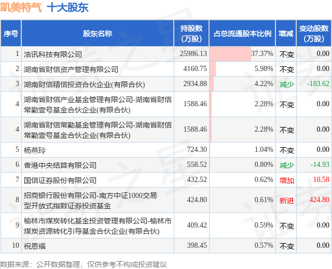Click shareholder 杨燕玲
The height and width of the screenshot is (269, 332).
[x=35, y=150]
